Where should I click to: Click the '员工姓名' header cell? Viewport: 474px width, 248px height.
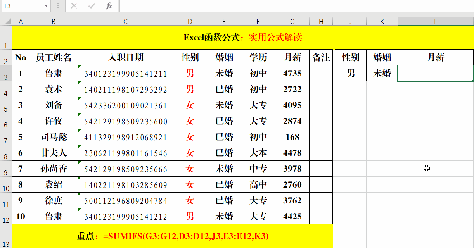(54, 57)
